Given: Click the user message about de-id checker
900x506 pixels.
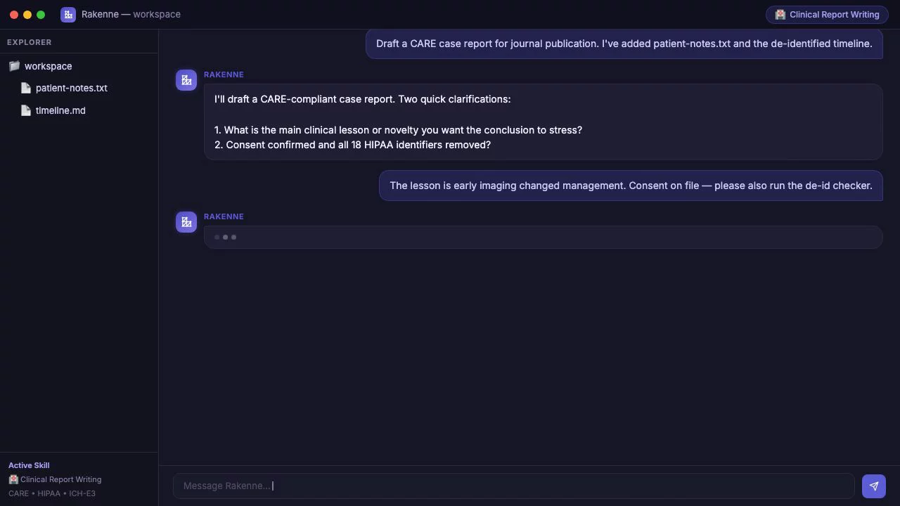Looking at the screenshot, I should 631,186.
